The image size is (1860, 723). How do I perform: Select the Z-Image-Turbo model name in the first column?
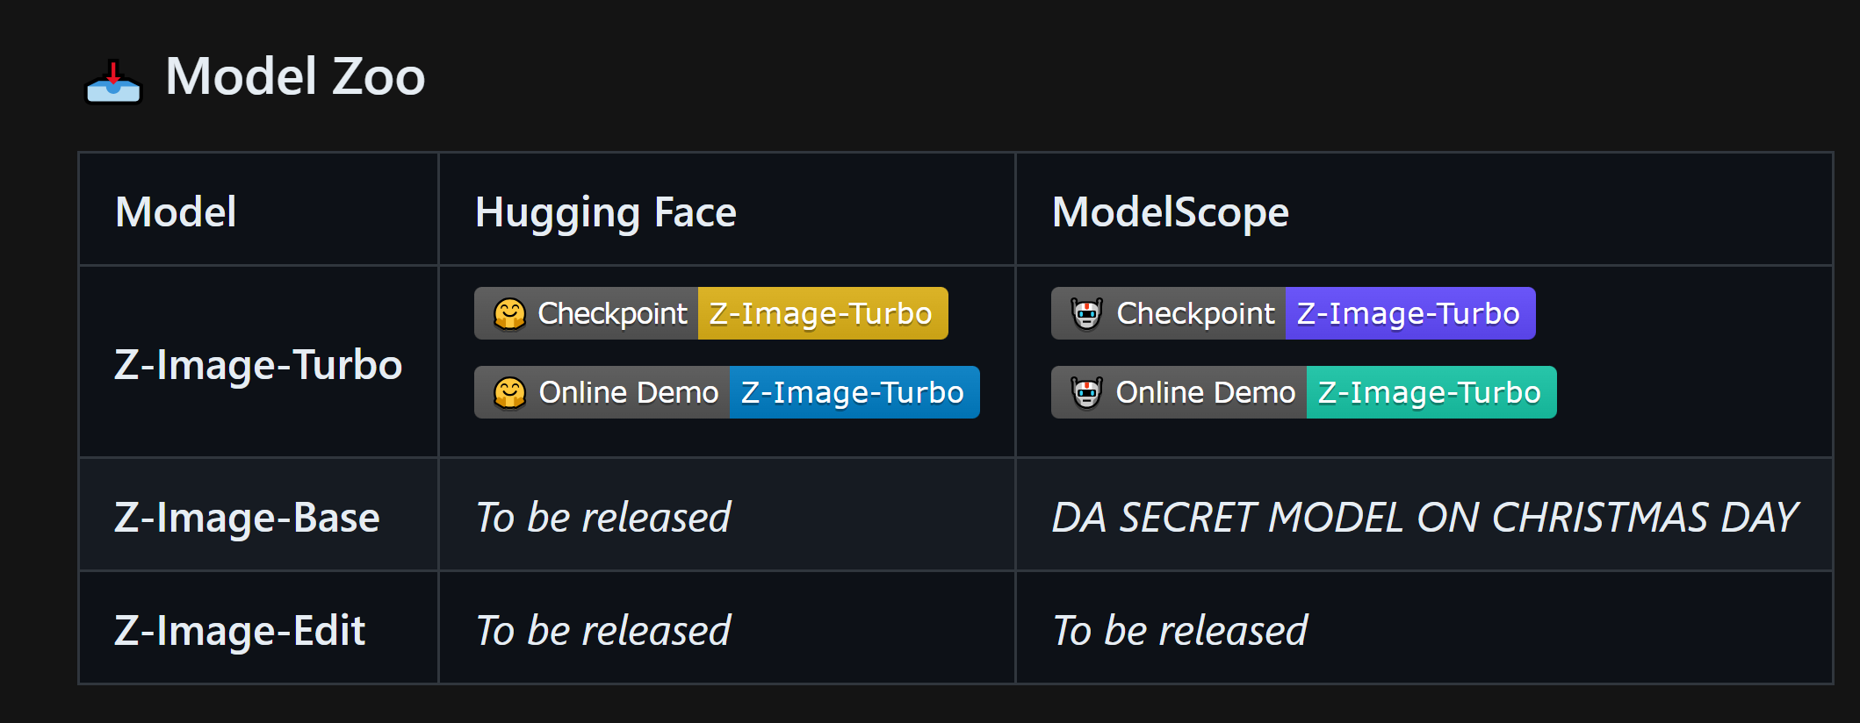(258, 365)
